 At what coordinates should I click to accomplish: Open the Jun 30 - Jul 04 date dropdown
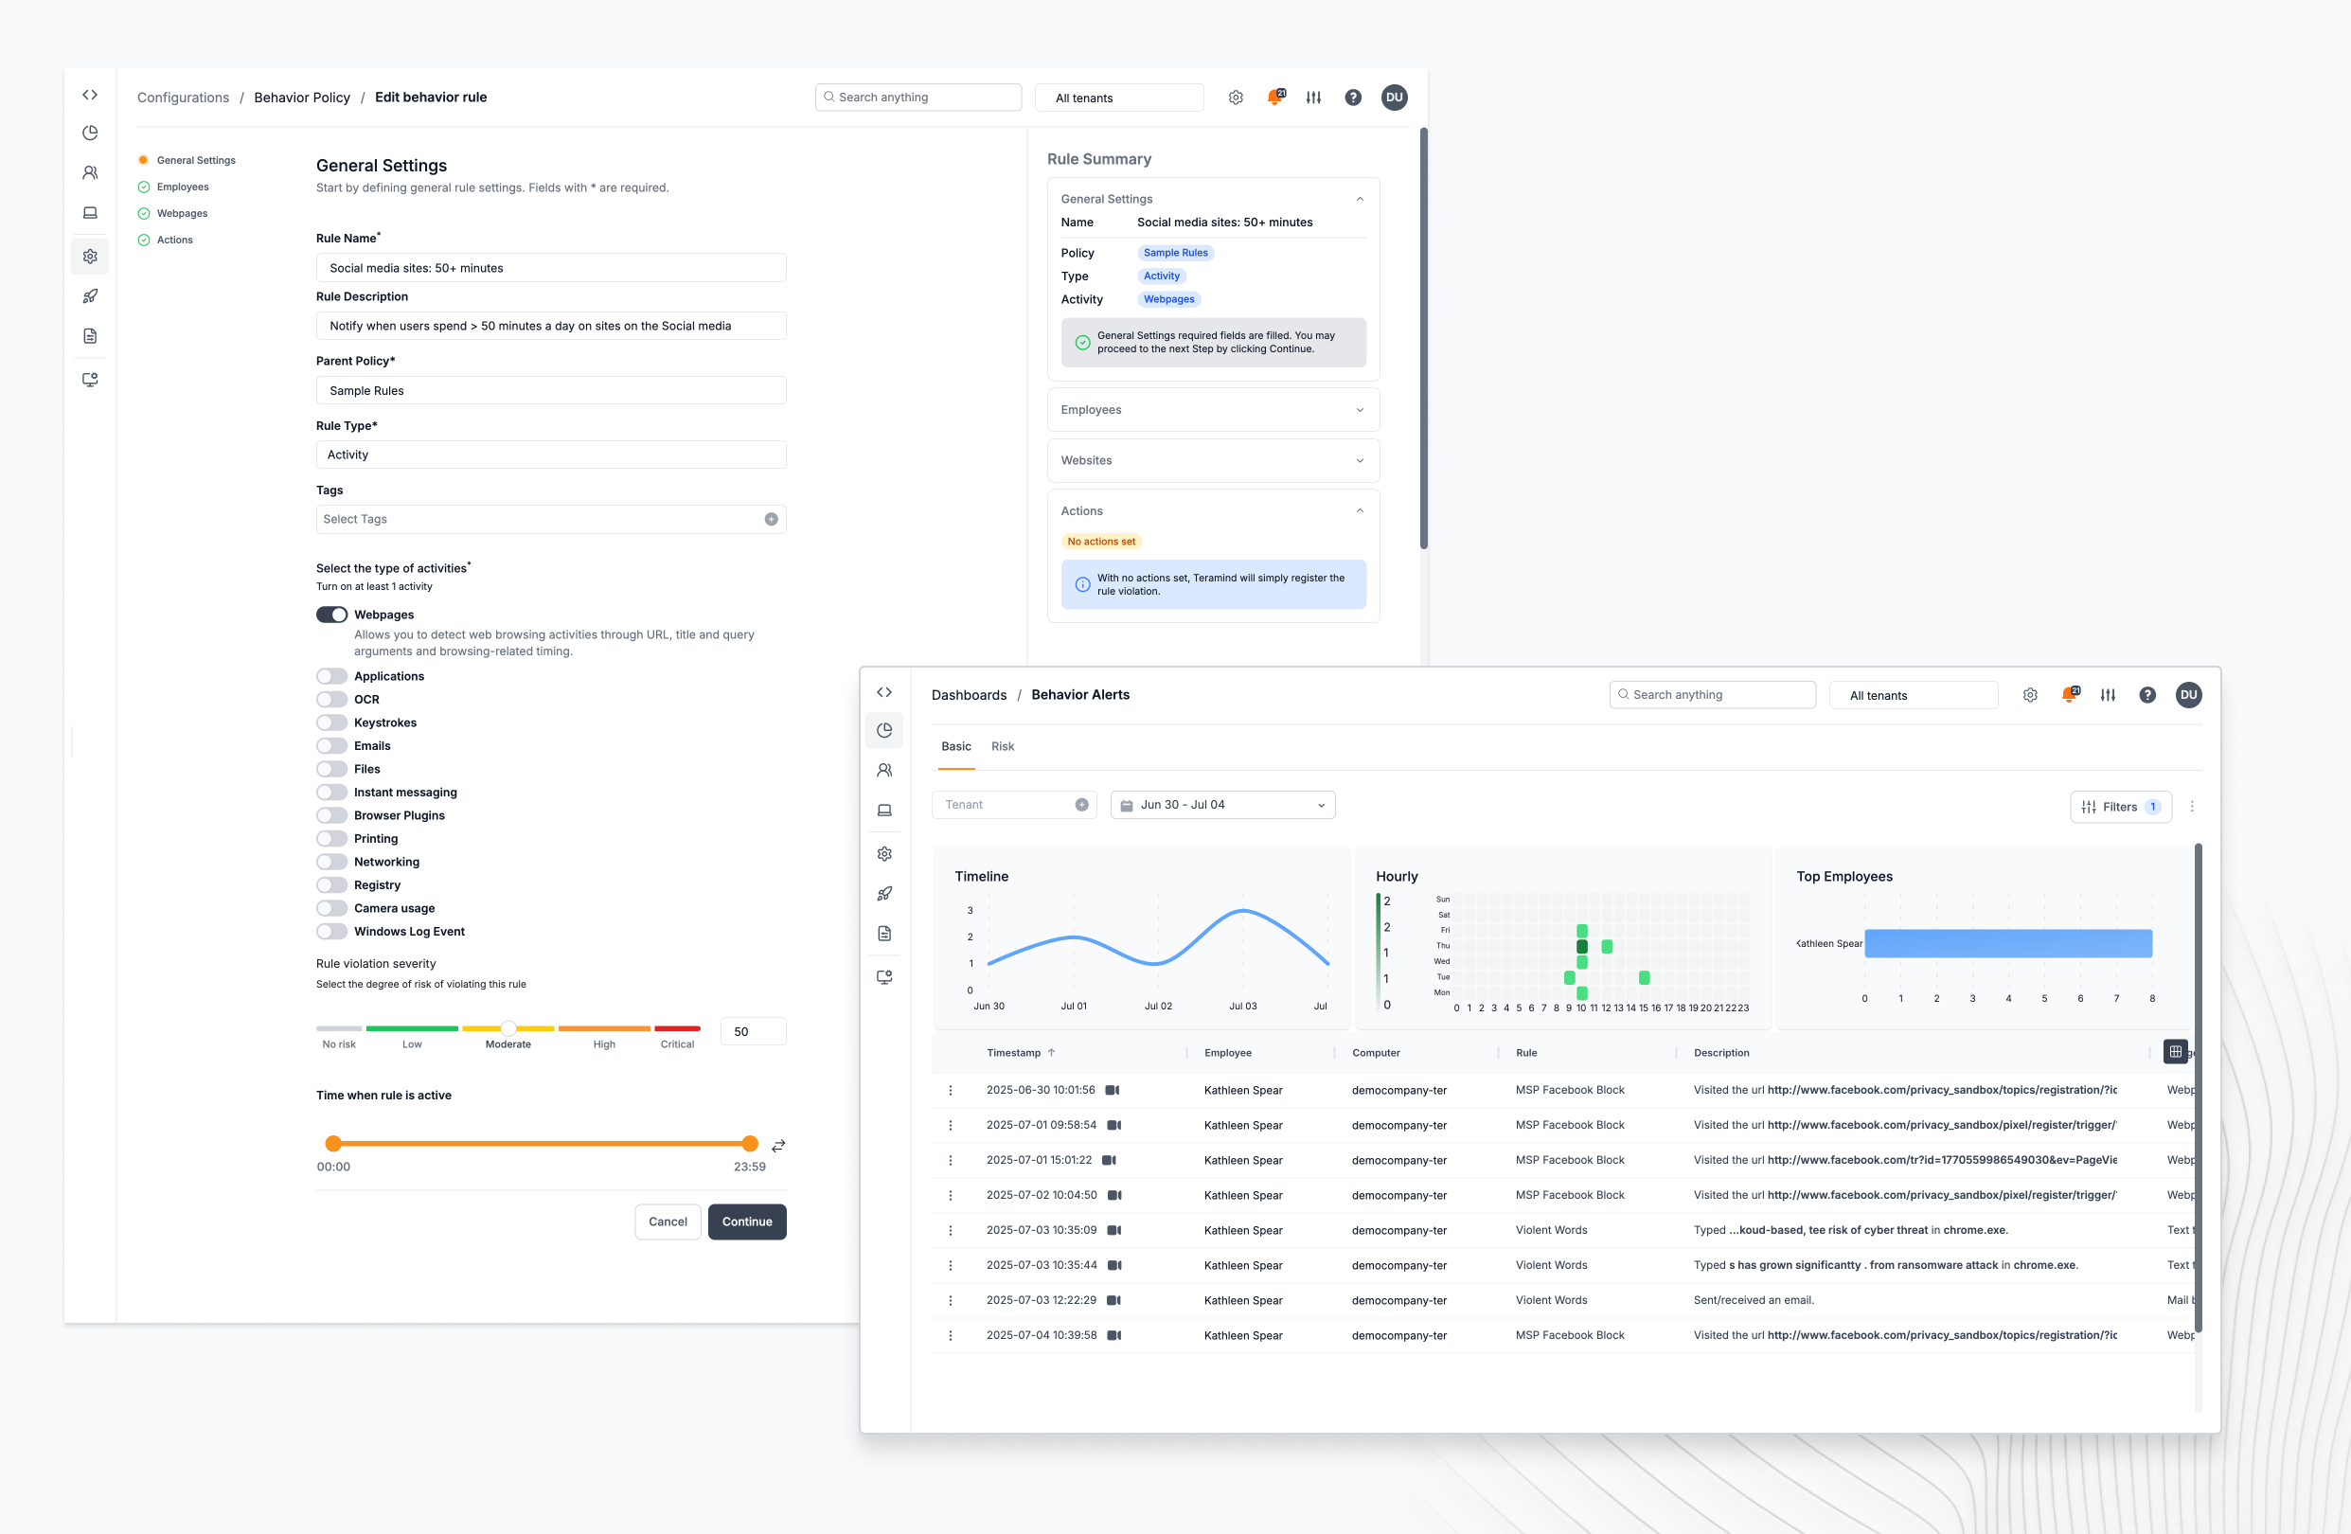(1222, 805)
